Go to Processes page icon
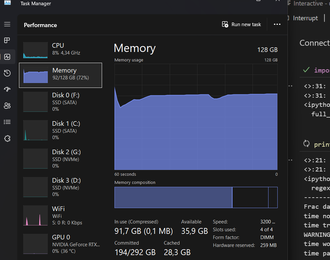Viewport: 330px width, 260px height. (x=7, y=40)
